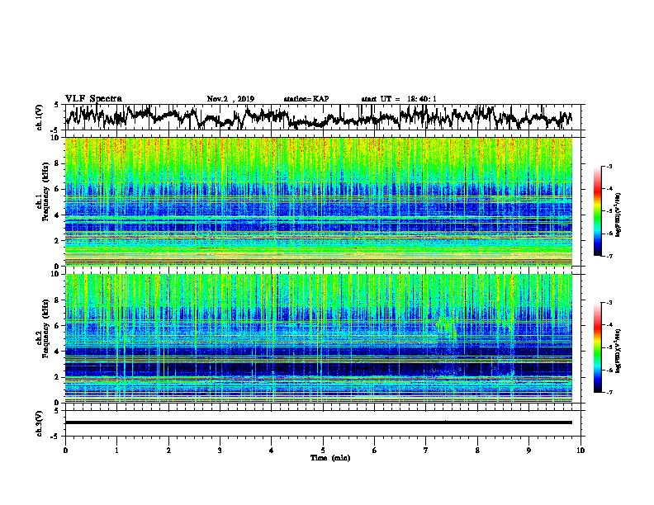Screen dimensions: 654x505
Task: Click the "8" kHz tick of ch.1 spectrogram
Action: click(x=57, y=163)
